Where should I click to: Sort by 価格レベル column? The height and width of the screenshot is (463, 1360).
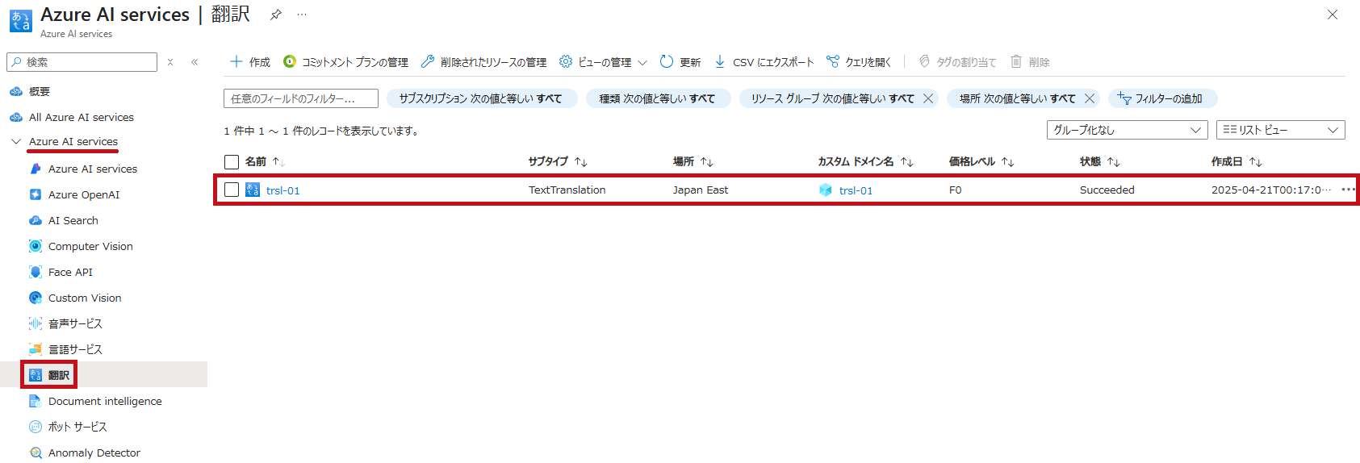[981, 162]
